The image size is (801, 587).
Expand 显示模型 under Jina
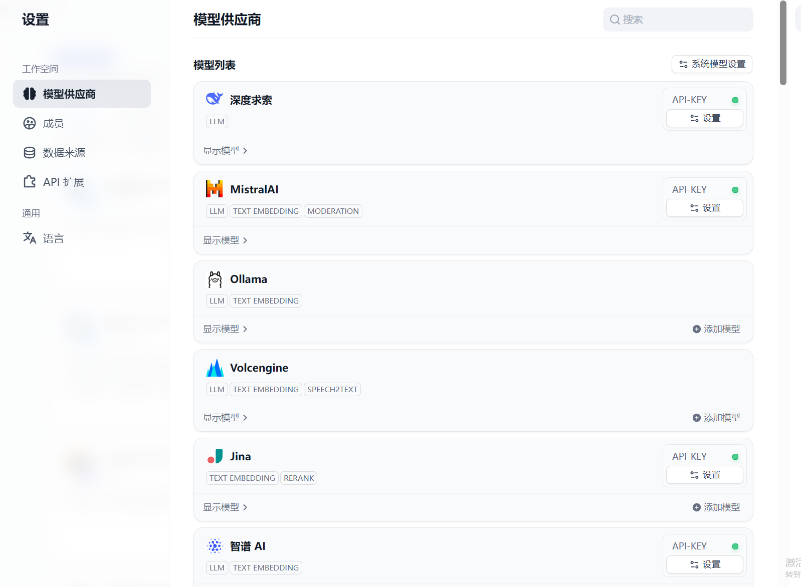(x=225, y=507)
